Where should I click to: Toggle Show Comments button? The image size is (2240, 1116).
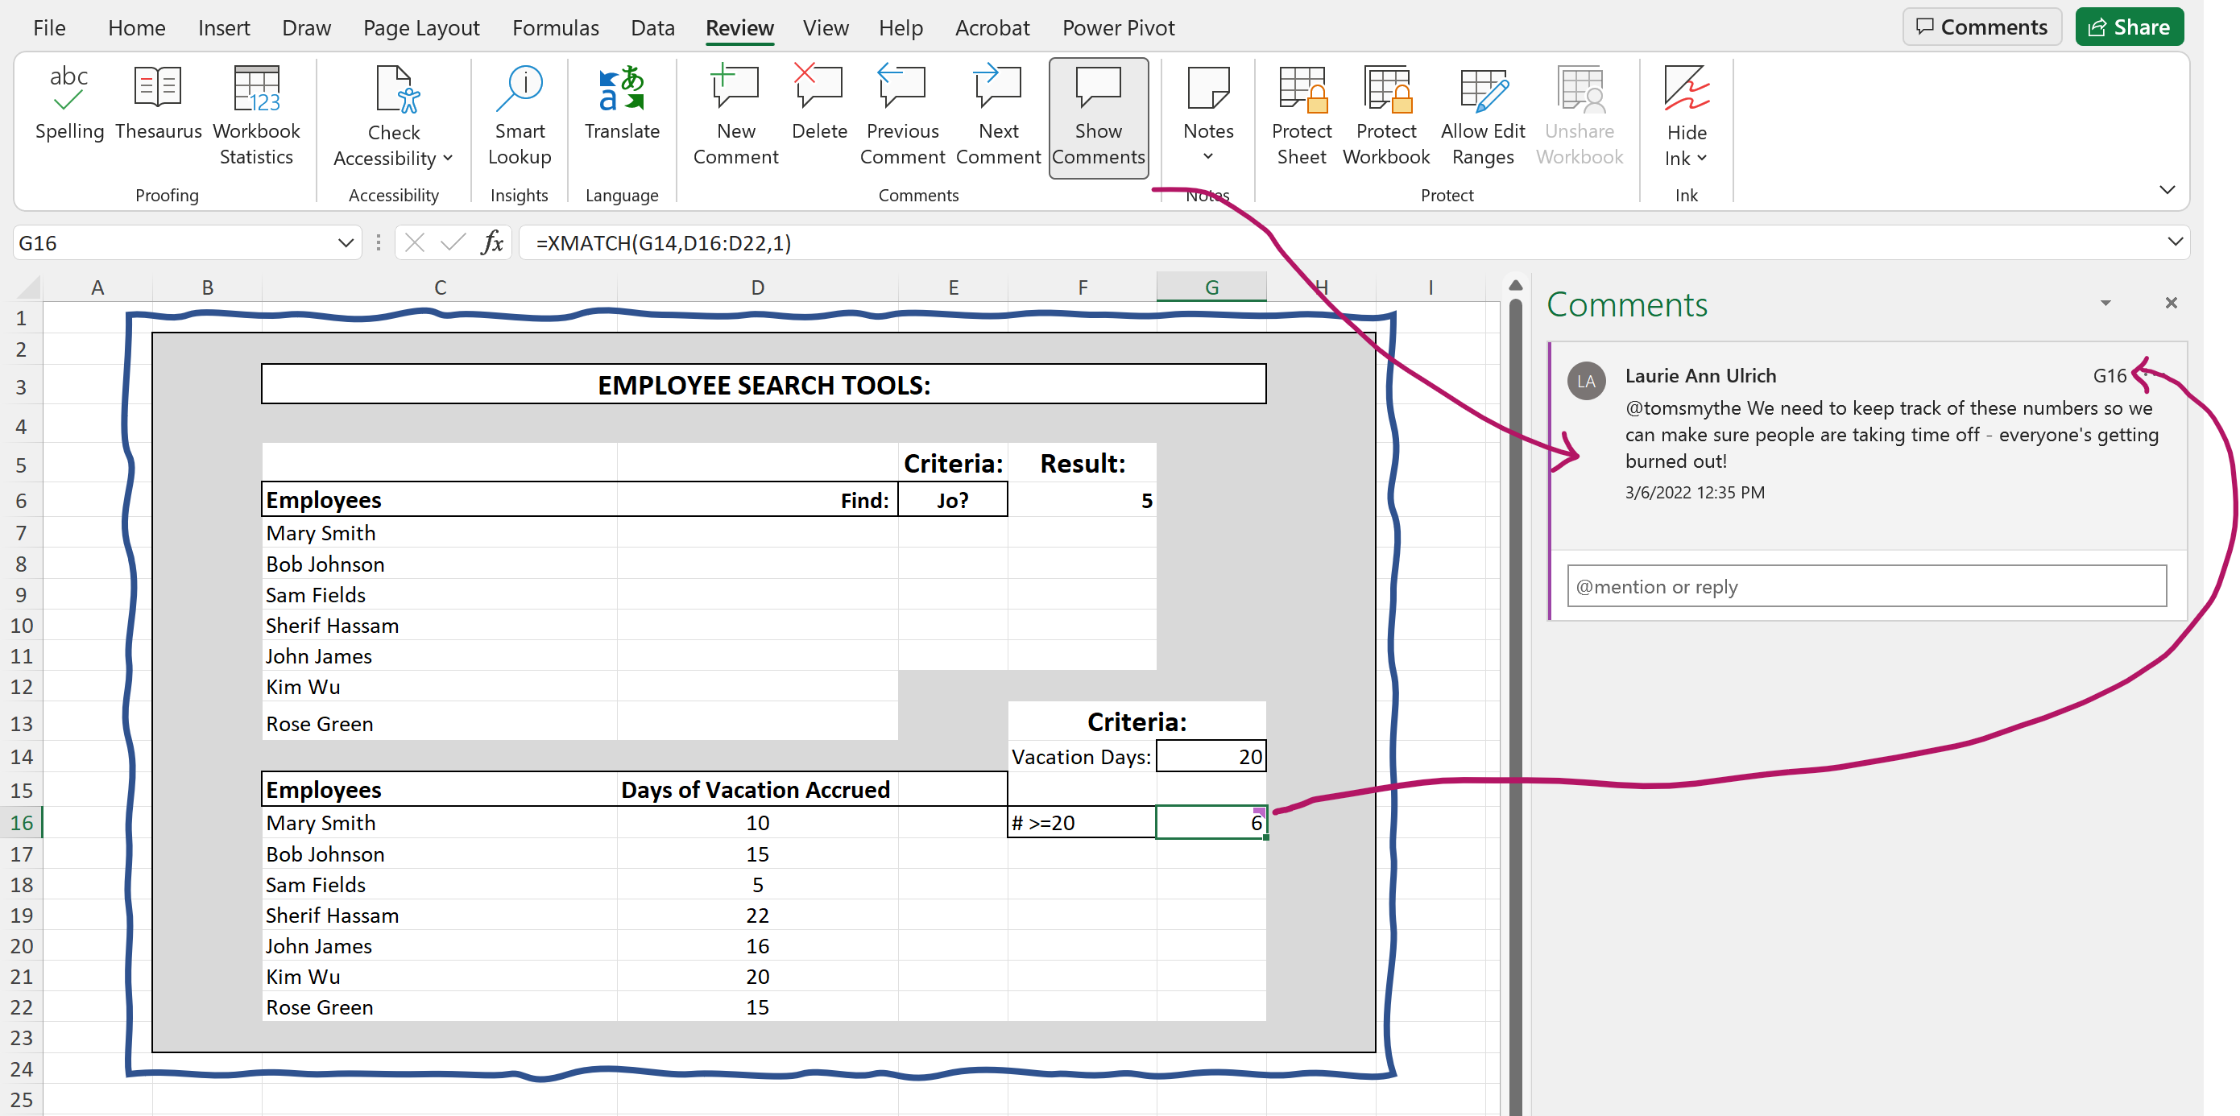pos(1099,116)
